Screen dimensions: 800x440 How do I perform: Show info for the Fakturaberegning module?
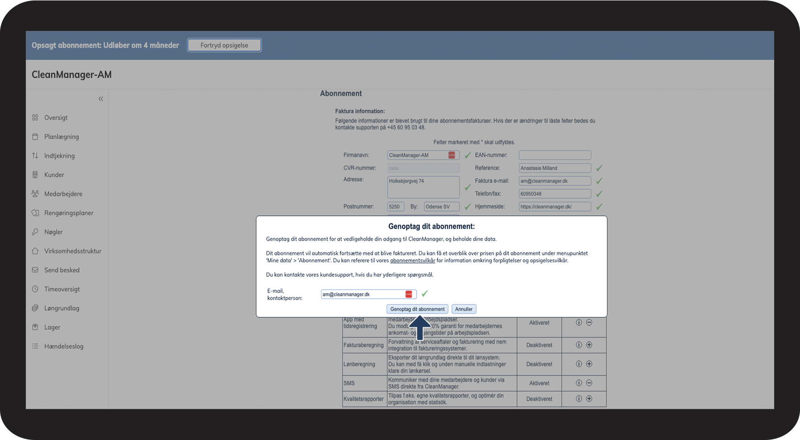point(579,345)
